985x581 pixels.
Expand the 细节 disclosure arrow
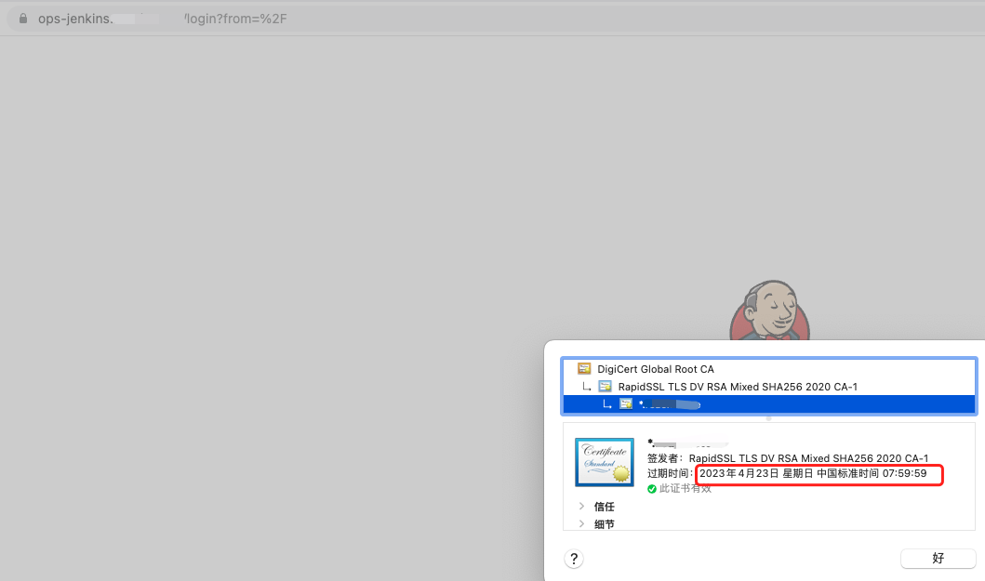tap(581, 524)
